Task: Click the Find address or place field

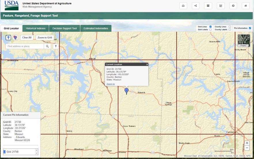Action: pyautogui.click(x=25, y=46)
